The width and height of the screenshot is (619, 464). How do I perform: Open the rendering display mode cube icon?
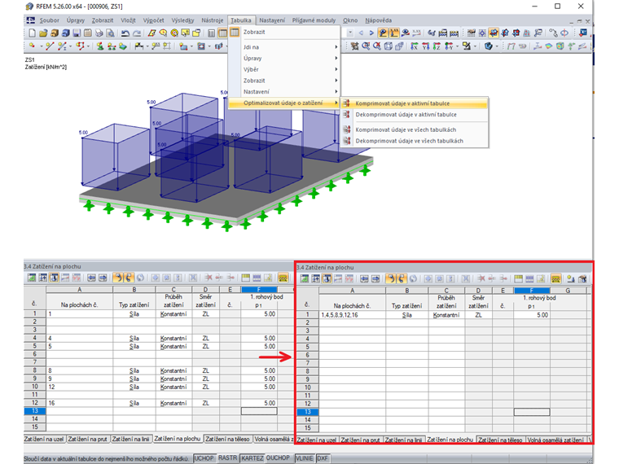(489, 46)
